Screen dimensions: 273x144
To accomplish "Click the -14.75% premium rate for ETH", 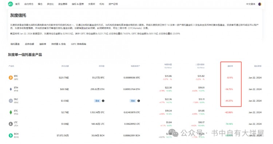I will [x=229, y=89].
